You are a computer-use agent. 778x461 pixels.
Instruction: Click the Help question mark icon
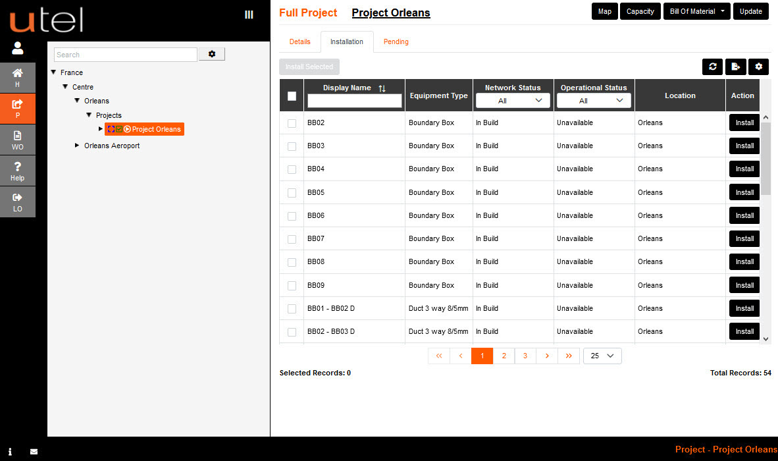(17, 170)
